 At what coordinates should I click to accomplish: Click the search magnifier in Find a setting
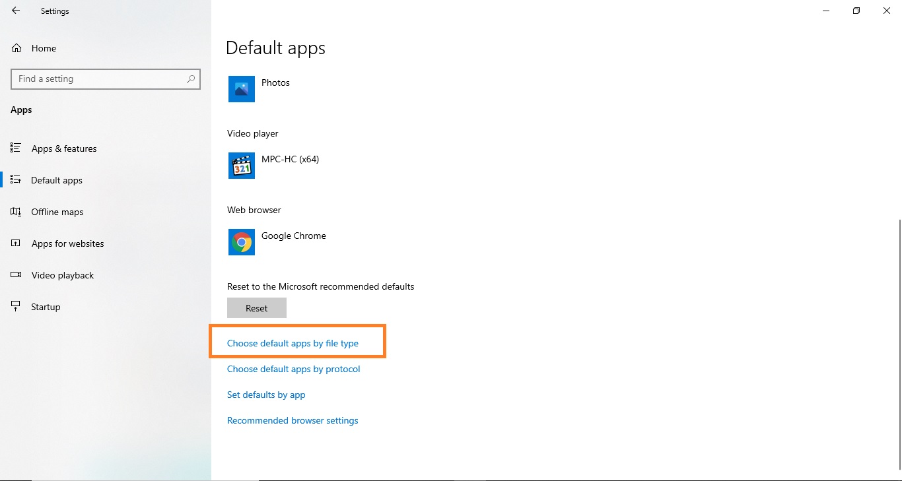tap(190, 79)
